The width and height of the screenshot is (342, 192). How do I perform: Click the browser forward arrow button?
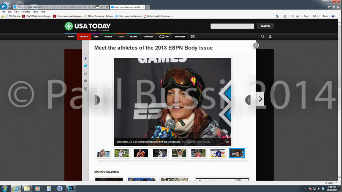[9, 7]
